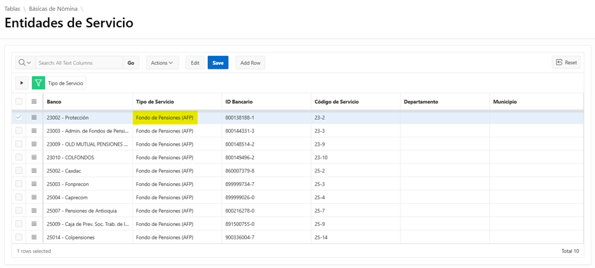Open row menu icon for 25007 - Pensiones de Antioquia
The height and width of the screenshot is (268, 595).
tap(34, 210)
